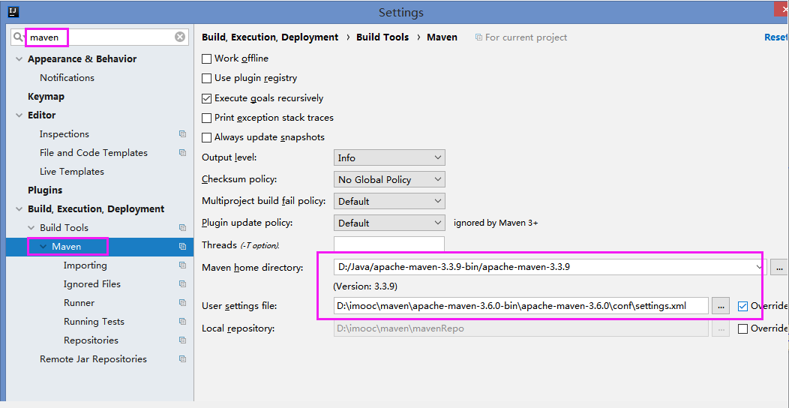Open the Plugin update policy dropdown

click(389, 223)
